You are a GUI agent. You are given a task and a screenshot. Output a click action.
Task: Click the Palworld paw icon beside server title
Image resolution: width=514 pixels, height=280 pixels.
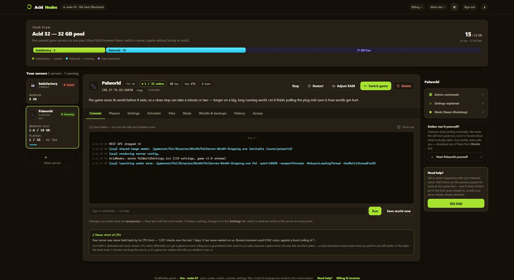pyautogui.click(x=93, y=86)
